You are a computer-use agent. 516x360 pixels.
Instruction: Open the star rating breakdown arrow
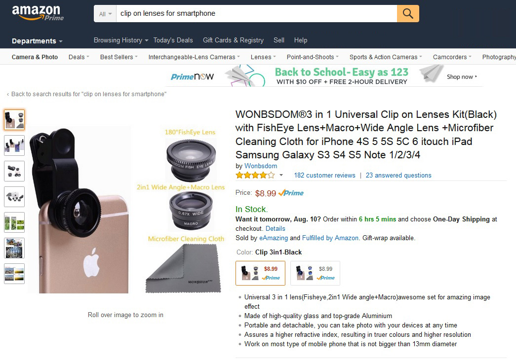pyautogui.click(x=281, y=175)
